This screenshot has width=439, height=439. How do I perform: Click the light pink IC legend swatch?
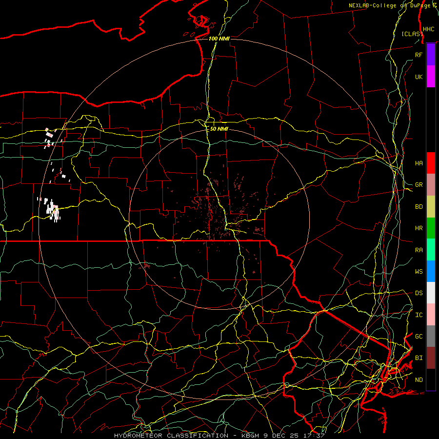point(431,315)
